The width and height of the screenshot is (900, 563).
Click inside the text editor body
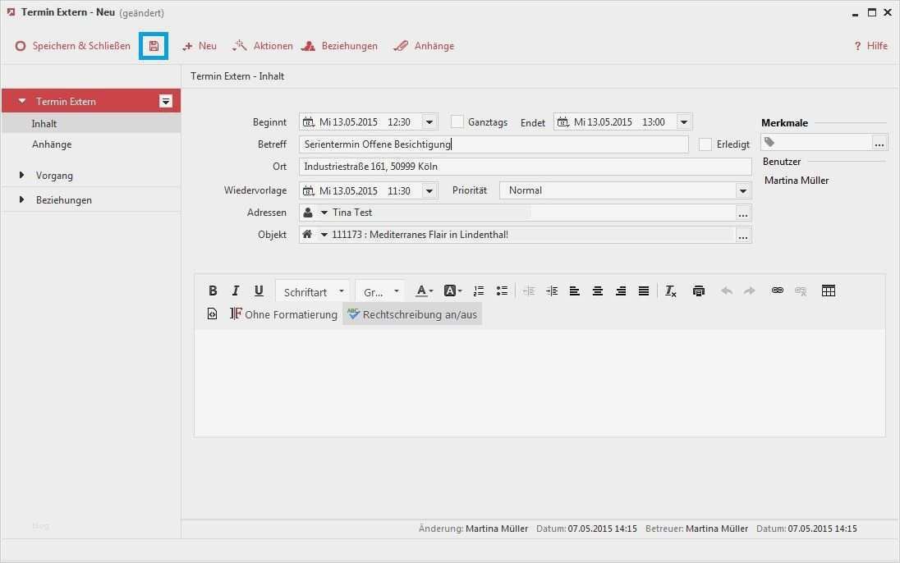pos(540,382)
